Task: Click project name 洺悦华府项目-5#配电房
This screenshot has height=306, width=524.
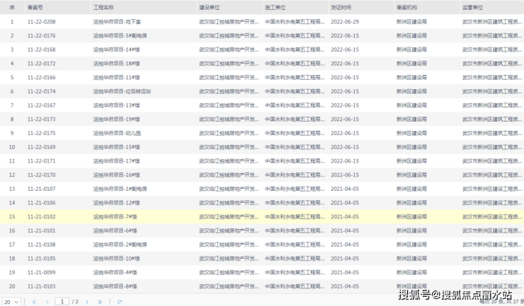Action: [x=120, y=36]
